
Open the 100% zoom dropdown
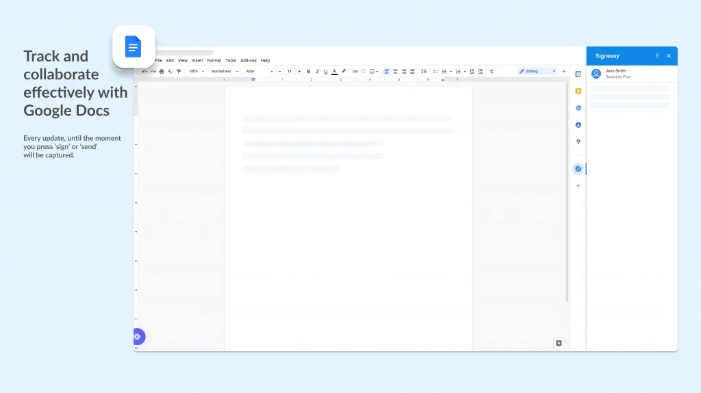pos(196,72)
